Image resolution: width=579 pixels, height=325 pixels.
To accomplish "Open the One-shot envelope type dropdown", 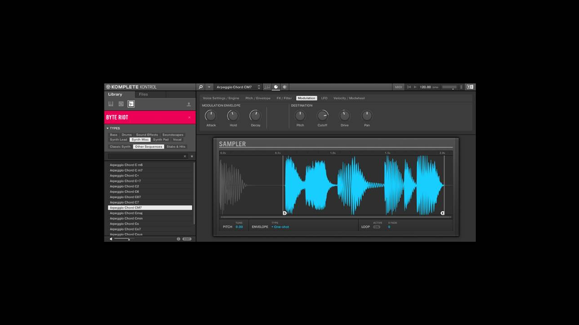I will 281,227.
